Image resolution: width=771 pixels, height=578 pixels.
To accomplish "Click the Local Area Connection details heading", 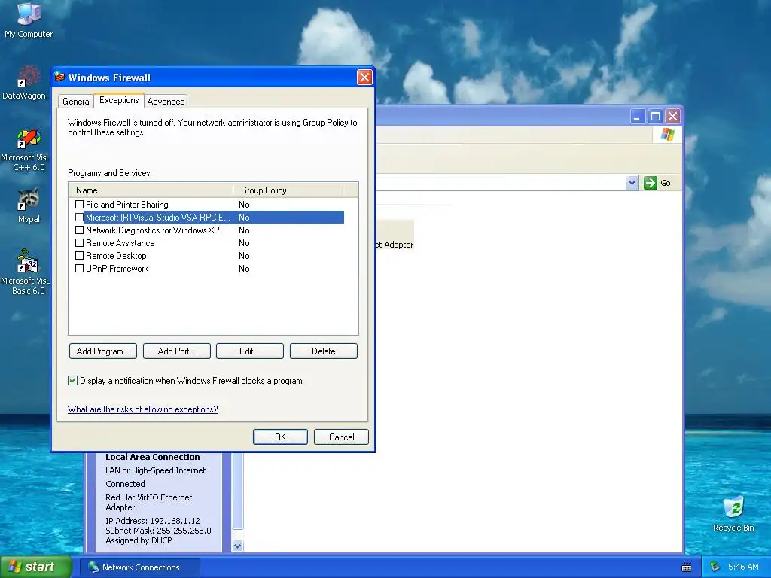I will coord(152,457).
